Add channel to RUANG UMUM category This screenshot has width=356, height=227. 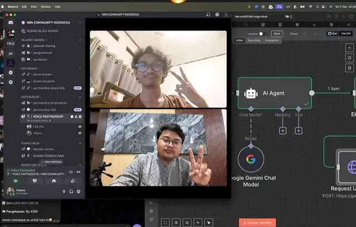pos(80,143)
